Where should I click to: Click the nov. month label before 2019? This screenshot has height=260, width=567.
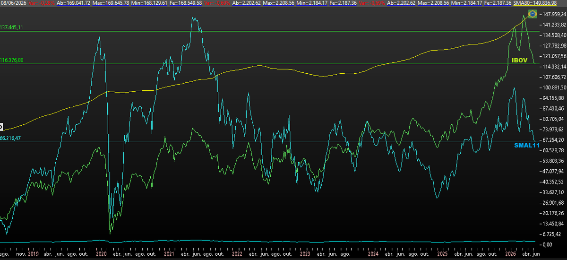[22, 253]
